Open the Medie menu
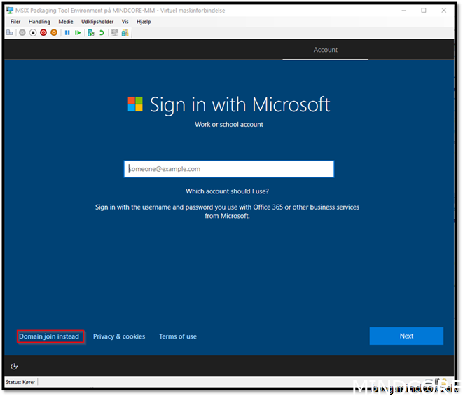 coord(65,22)
